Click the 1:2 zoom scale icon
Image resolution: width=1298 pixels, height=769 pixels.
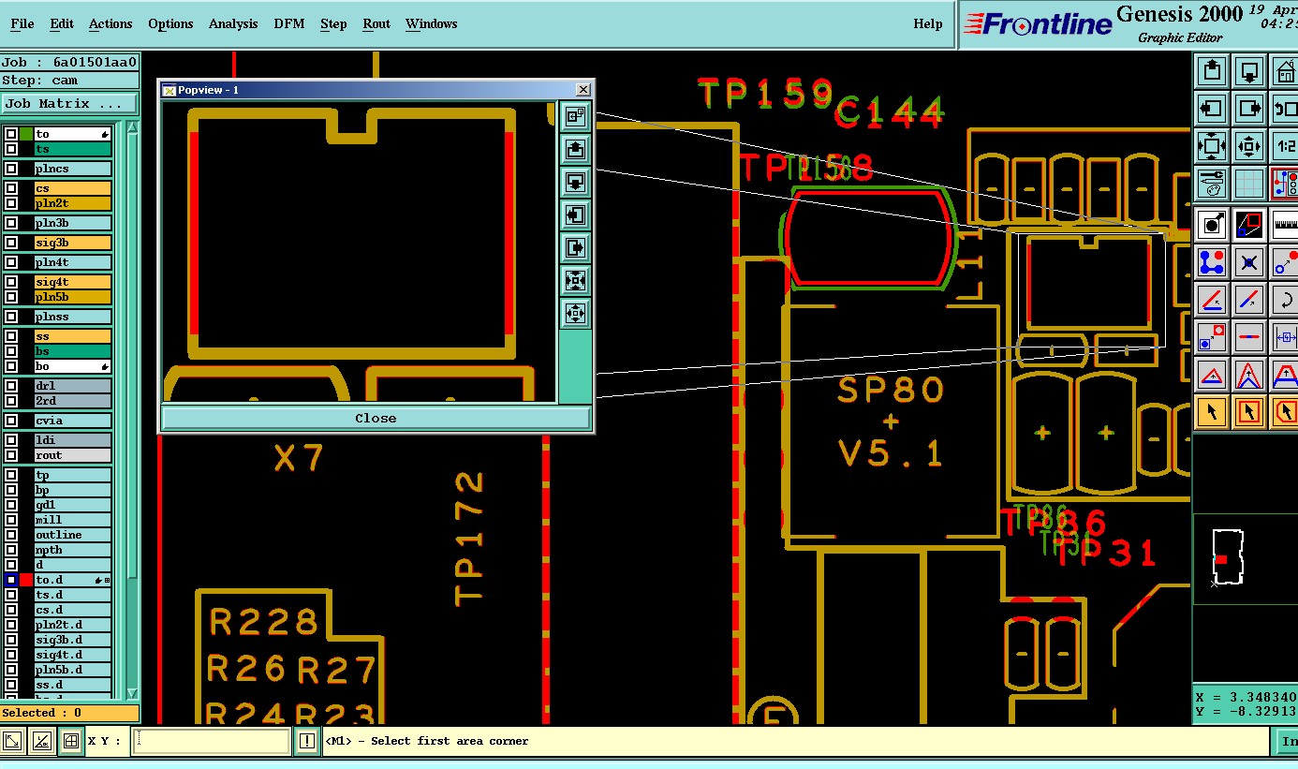tap(1285, 145)
